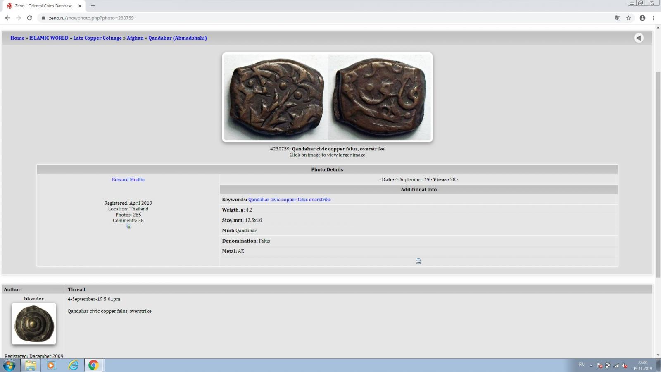This screenshot has height=372, width=661.
Task: Click the Mint: Qandahar row
Action: click(418, 231)
